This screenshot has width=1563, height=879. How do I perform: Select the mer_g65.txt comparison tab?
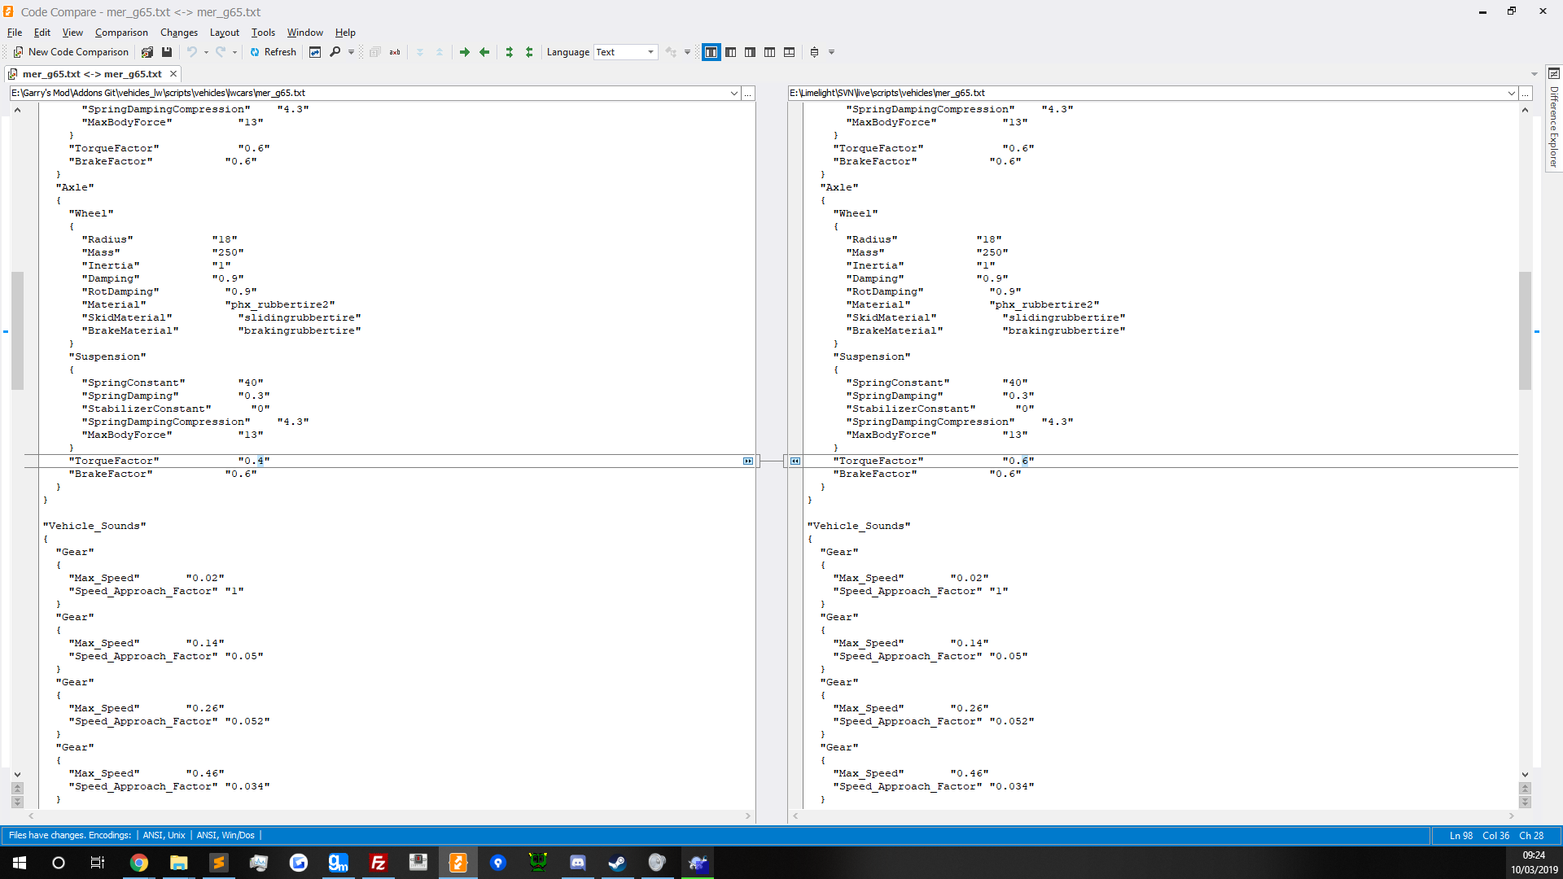coord(91,74)
